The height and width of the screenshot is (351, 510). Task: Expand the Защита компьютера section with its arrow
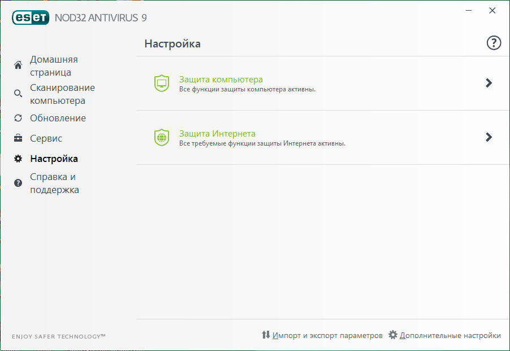point(489,83)
